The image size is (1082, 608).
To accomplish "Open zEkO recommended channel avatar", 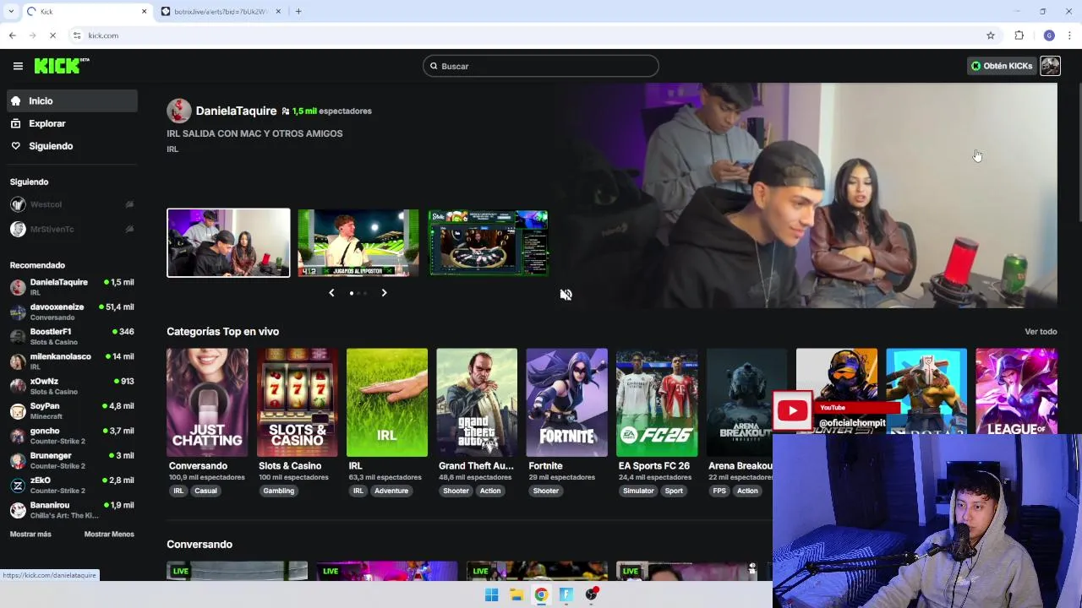I will (x=18, y=486).
